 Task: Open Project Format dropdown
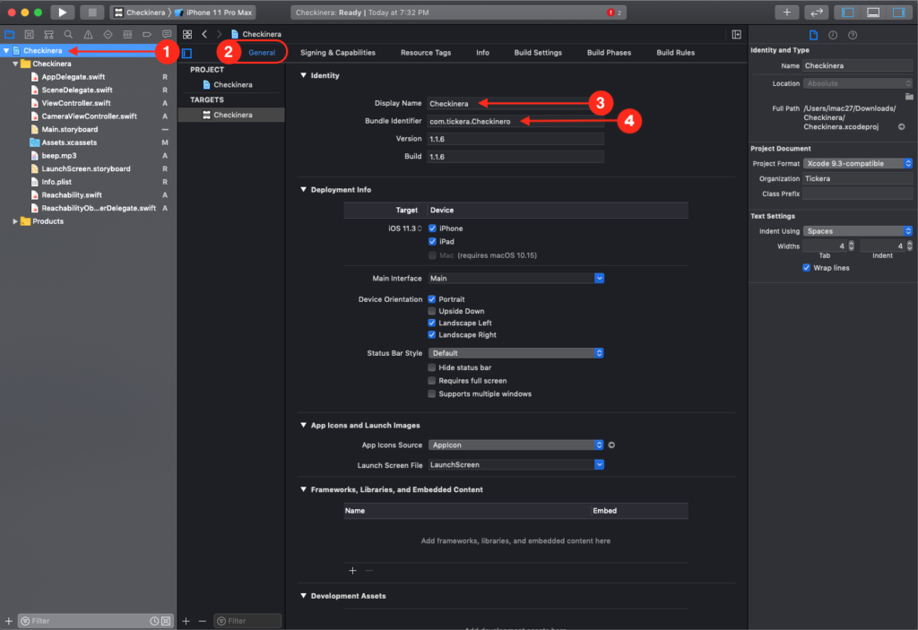coord(858,163)
